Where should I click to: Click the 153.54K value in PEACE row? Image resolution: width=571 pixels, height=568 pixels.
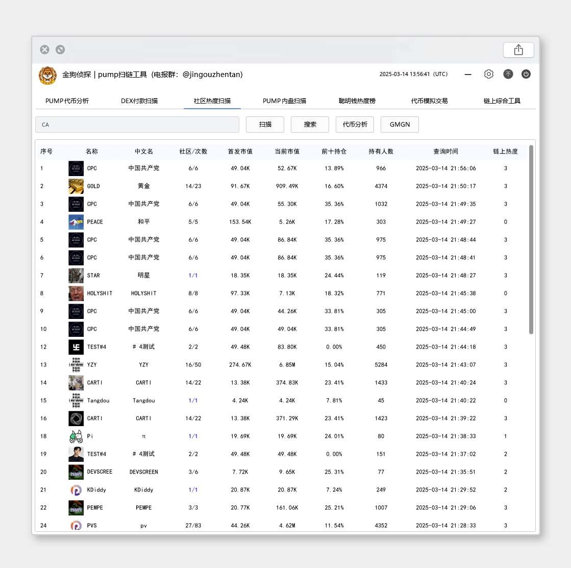(x=240, y=221)
